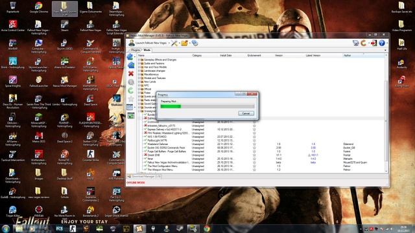Click the Add Mod from URL puzzle icon
Screen dimensions: 415x233
click(131, 65)
